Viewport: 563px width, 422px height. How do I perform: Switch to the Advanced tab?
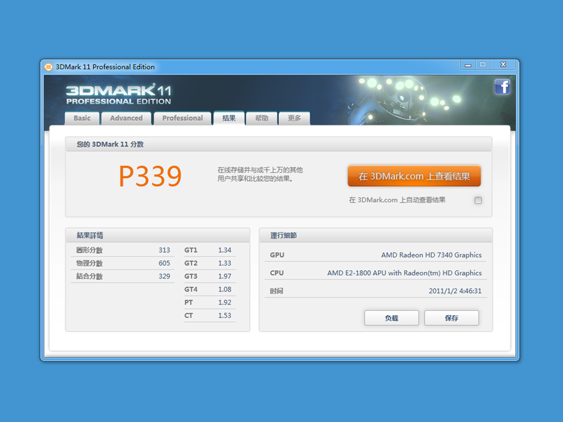click(126, 118)
